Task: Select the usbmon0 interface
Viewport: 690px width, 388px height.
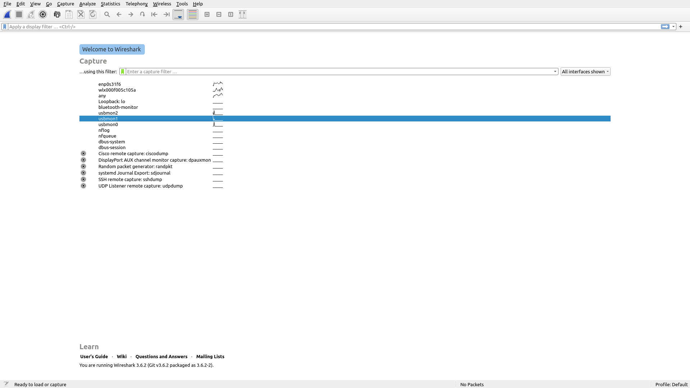Action: [345, 124]
